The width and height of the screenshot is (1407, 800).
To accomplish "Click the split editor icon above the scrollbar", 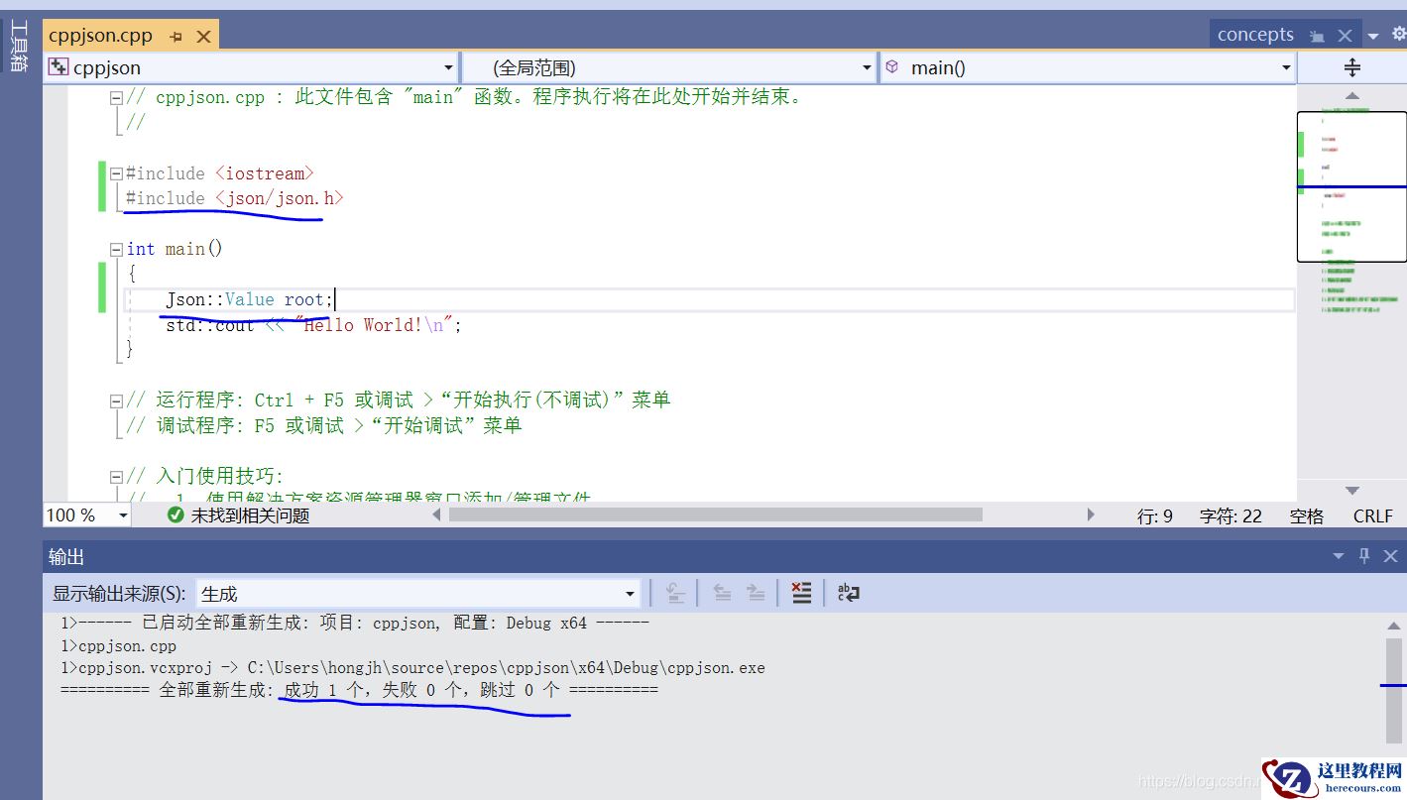I will coord(1354,67).
